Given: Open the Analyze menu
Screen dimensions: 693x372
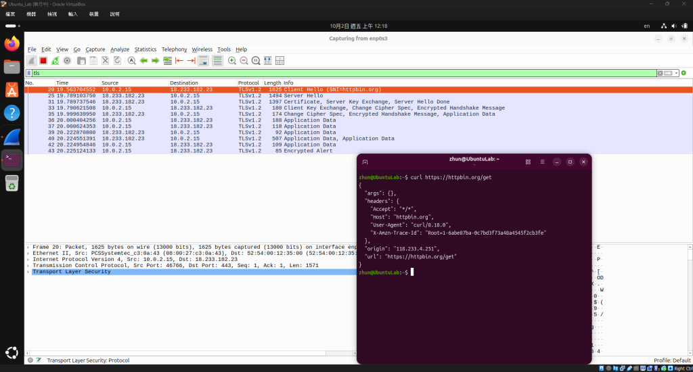Looking at the screenshot, I should pos(120,49).
